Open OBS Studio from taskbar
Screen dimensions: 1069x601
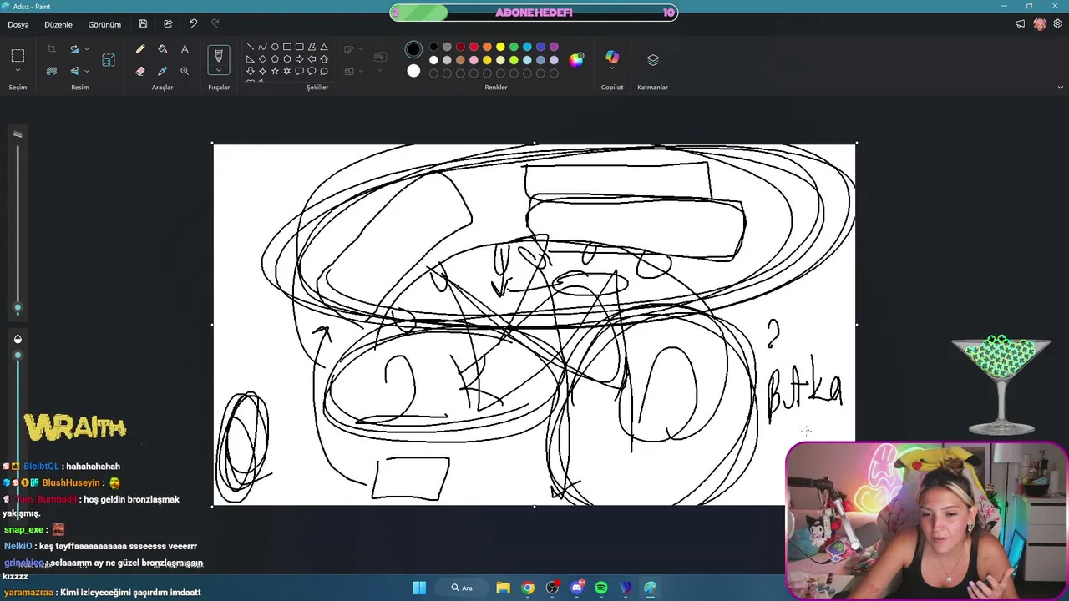(x=552, y=588)
